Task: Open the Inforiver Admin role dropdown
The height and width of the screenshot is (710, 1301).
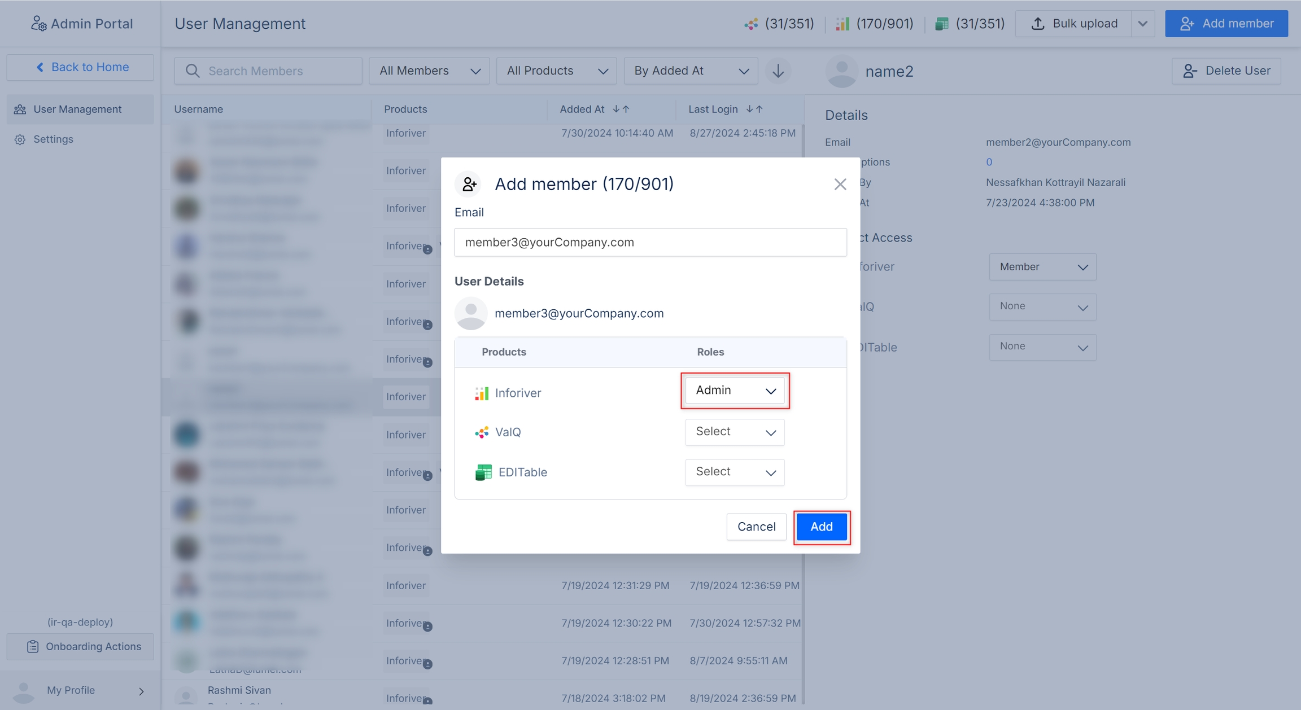Action: click(x=735, y=391)
